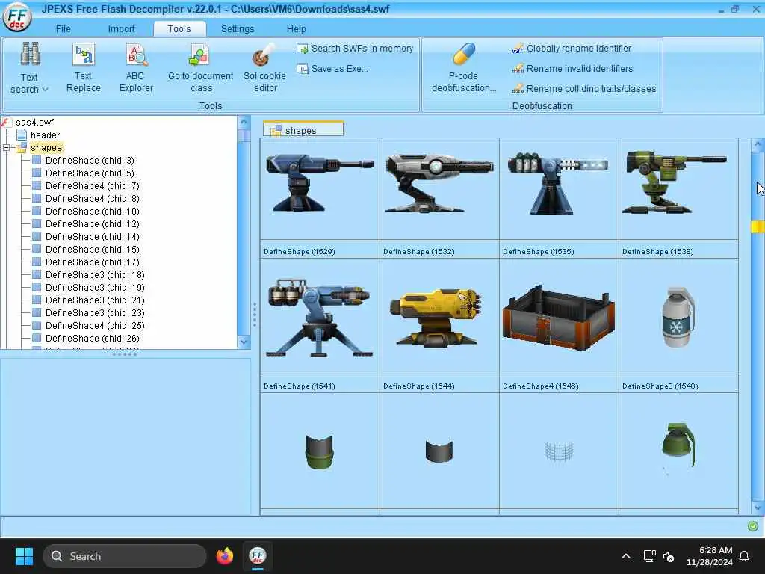Run P-code deobfuscation pill icon

[463, 54]
